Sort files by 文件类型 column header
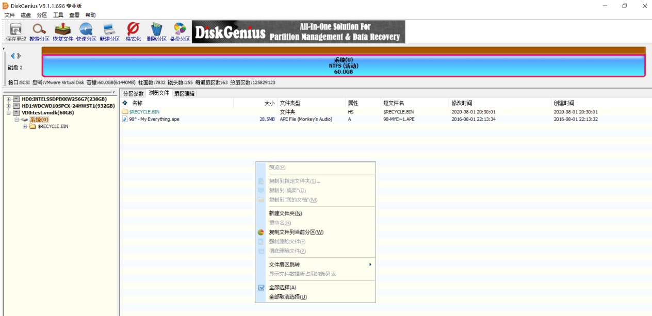 click(312, 103)
